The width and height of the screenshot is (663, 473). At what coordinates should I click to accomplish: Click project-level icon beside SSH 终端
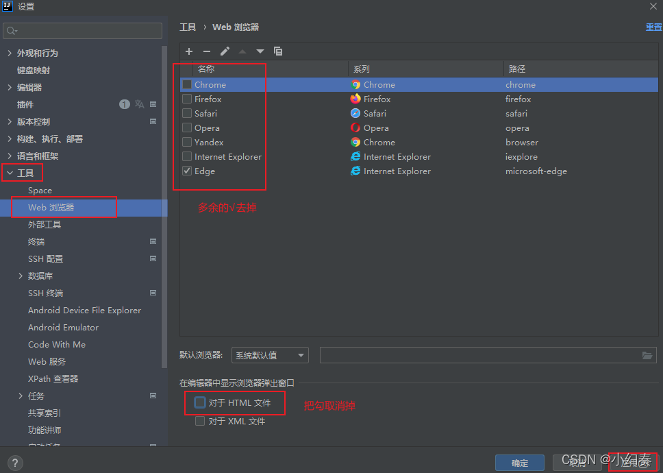pos(153,293)
